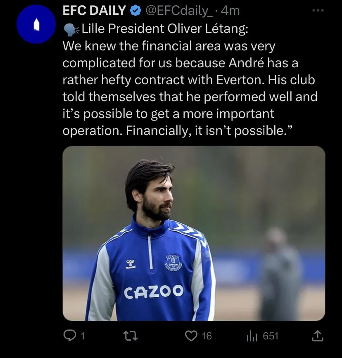Image resolution: width=342 pixels, height=358 pixels.
Task: Open the EFC DAILY round profile avatar
Action: 36,25
